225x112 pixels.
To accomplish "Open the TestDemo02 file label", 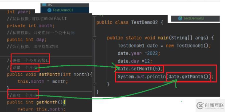I will click(194, 18).
